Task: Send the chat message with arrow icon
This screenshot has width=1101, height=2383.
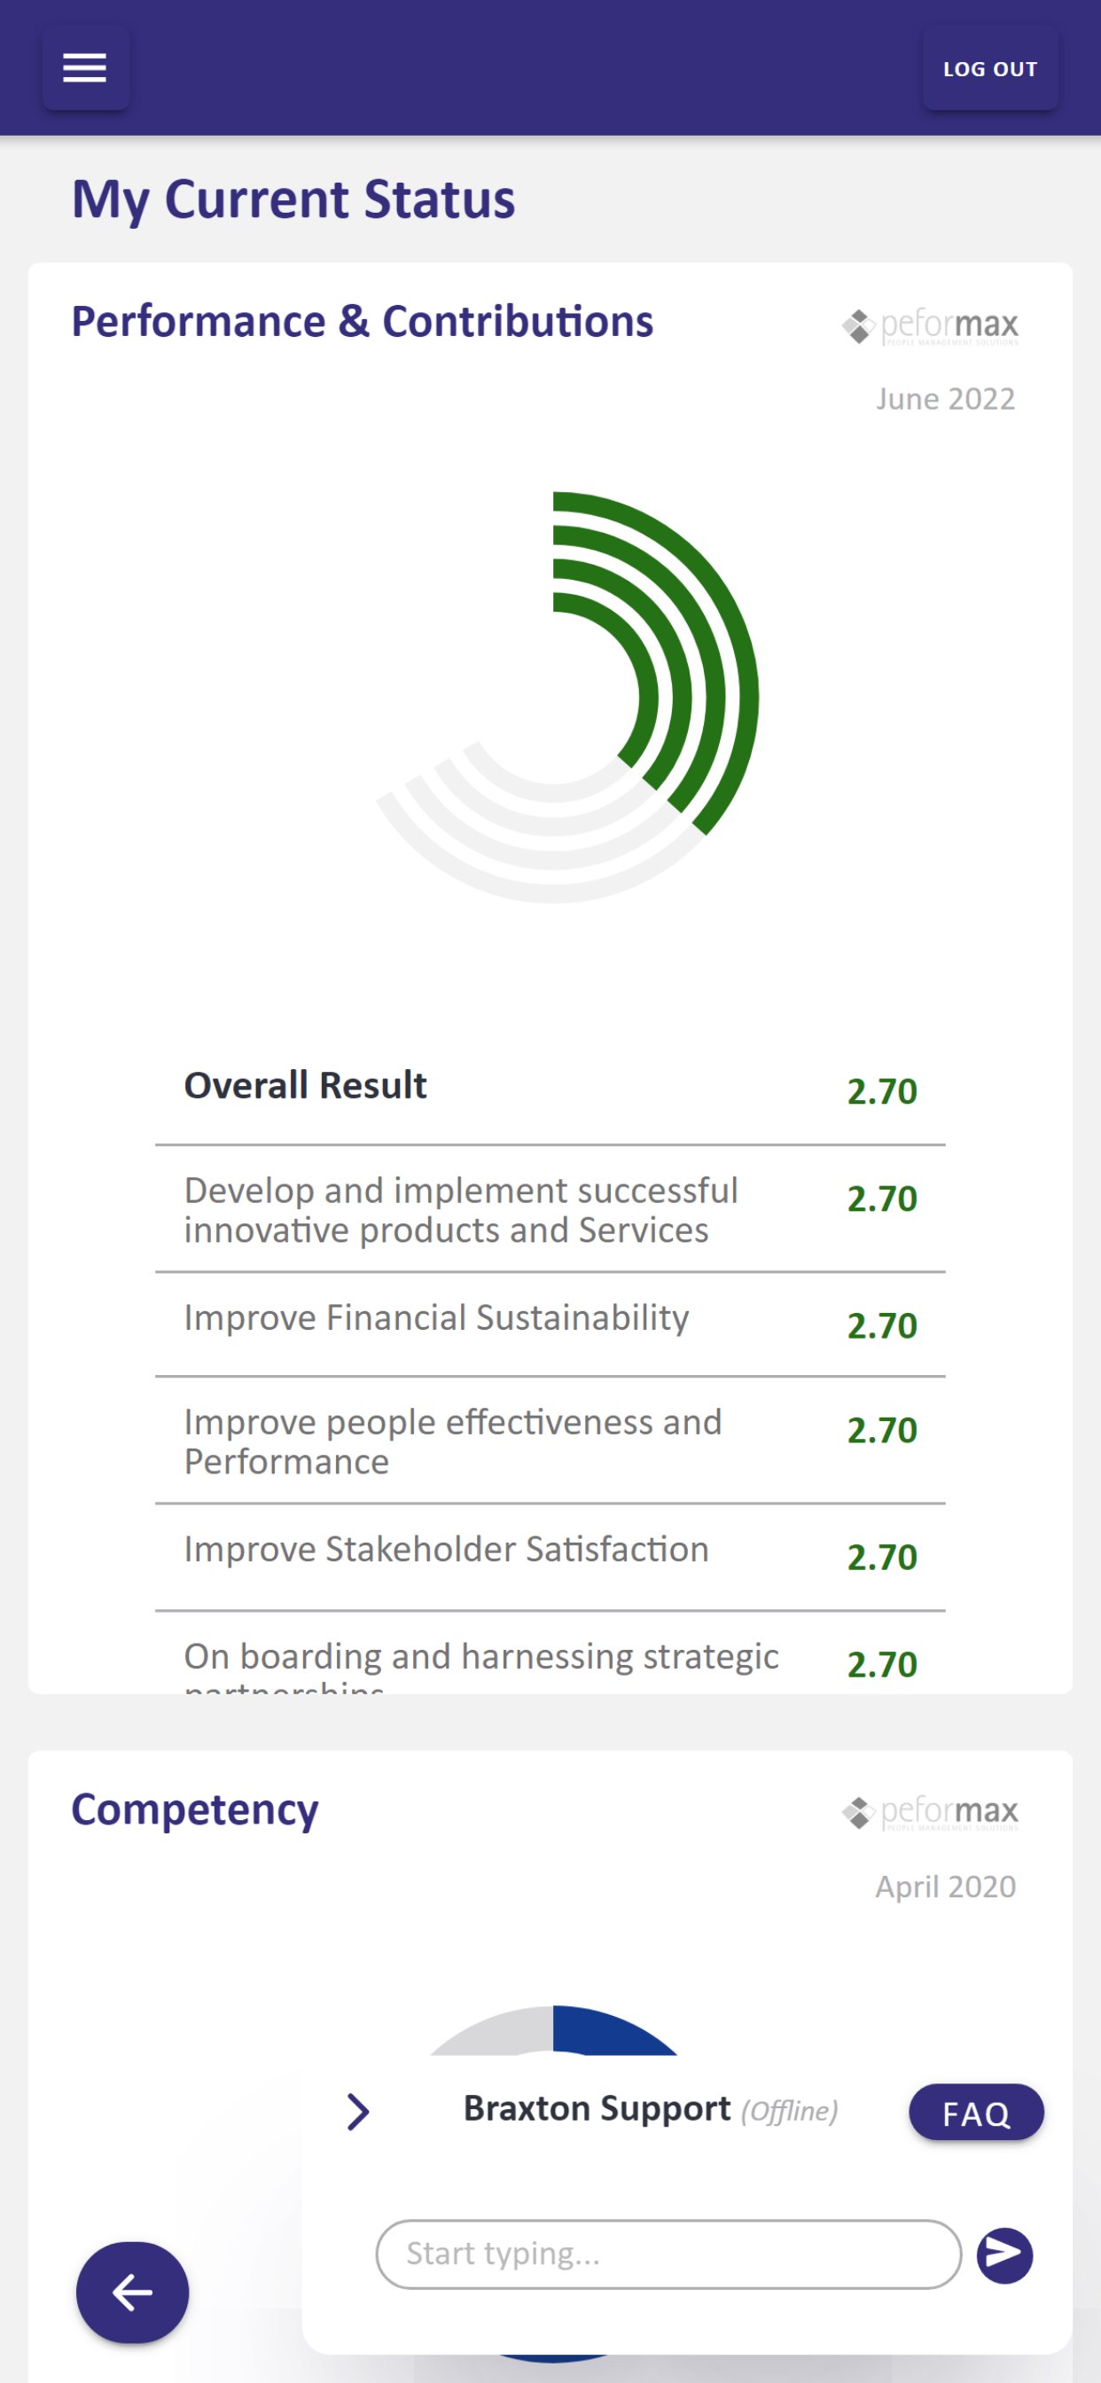Action: click(x=1004, y=2255)
